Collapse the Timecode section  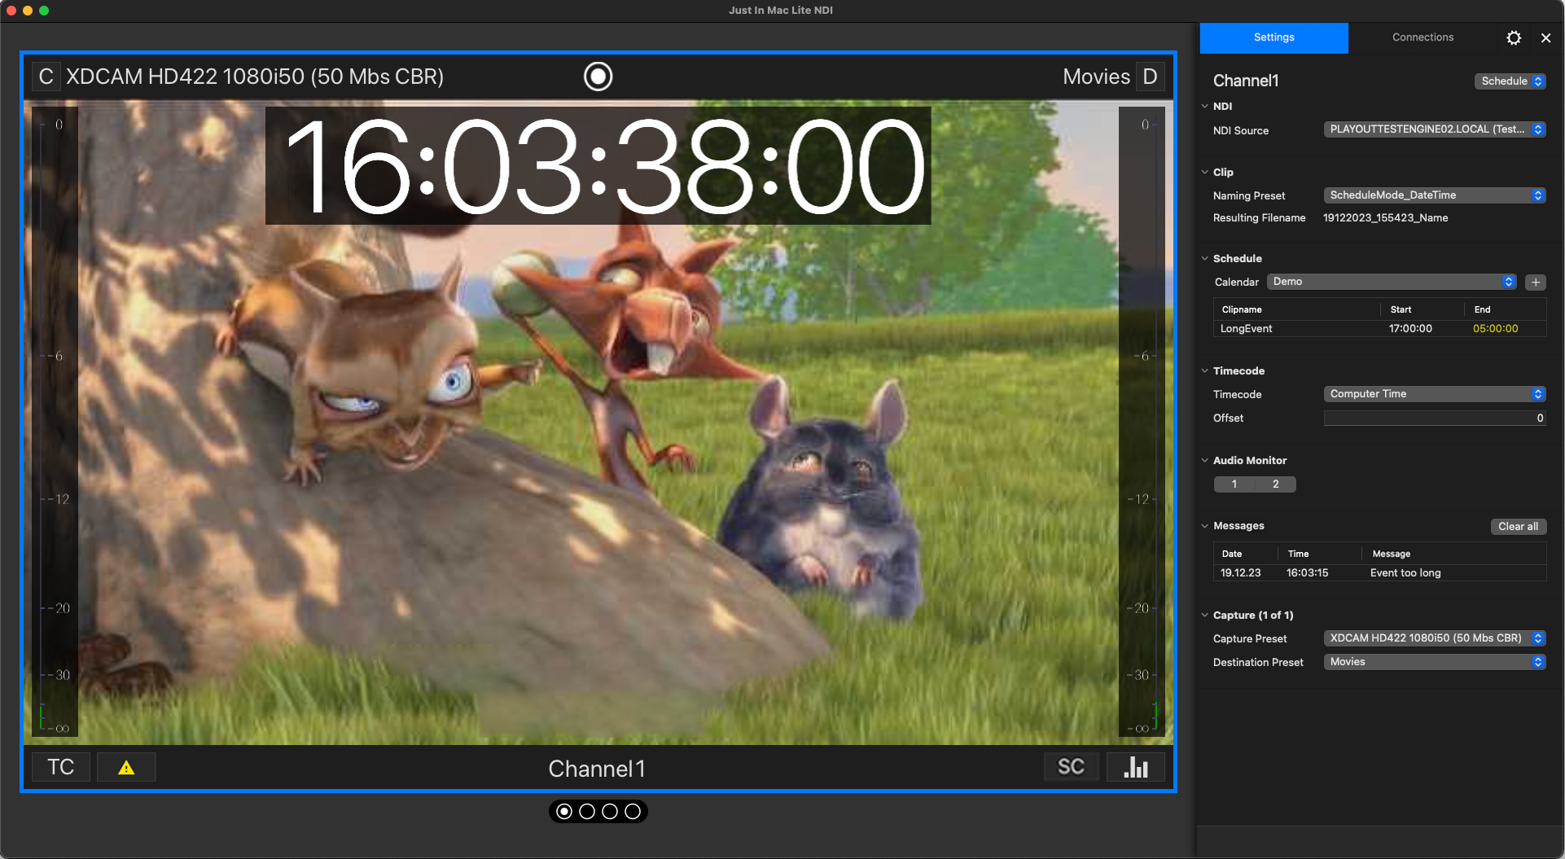pos(1205,371)
